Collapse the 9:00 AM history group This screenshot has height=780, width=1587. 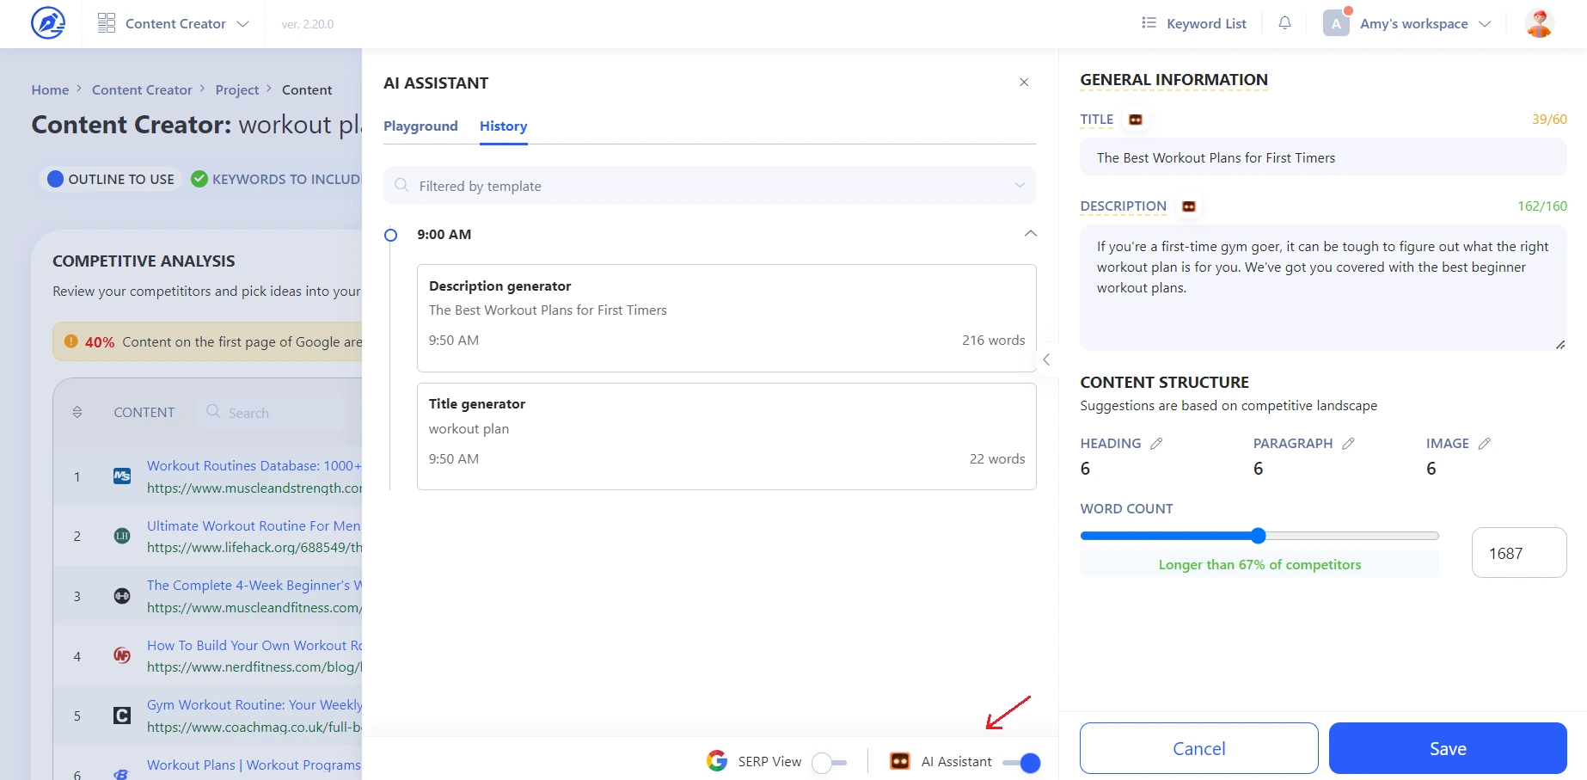click(1030, 234)
